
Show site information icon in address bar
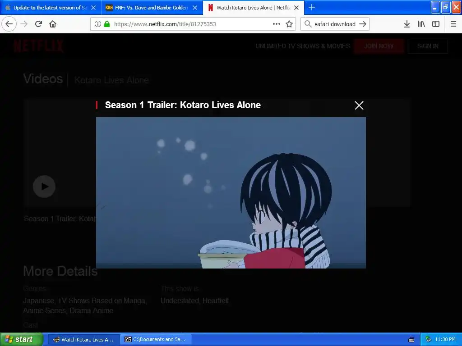pos(98,24)
